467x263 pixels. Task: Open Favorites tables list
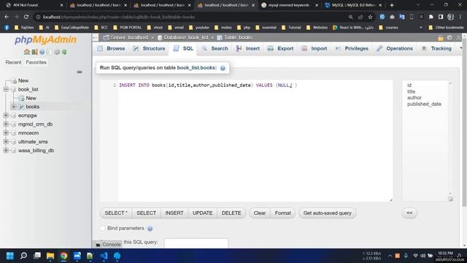pyautogui.click(x=36, y=62)
